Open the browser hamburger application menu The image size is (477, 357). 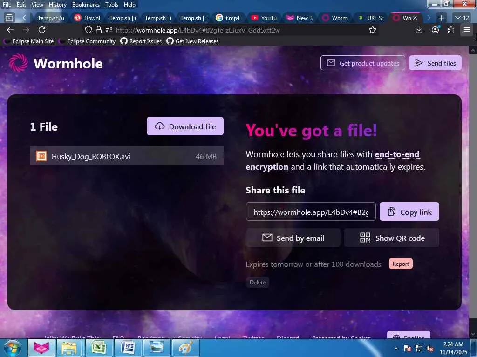tap(467, 30)
